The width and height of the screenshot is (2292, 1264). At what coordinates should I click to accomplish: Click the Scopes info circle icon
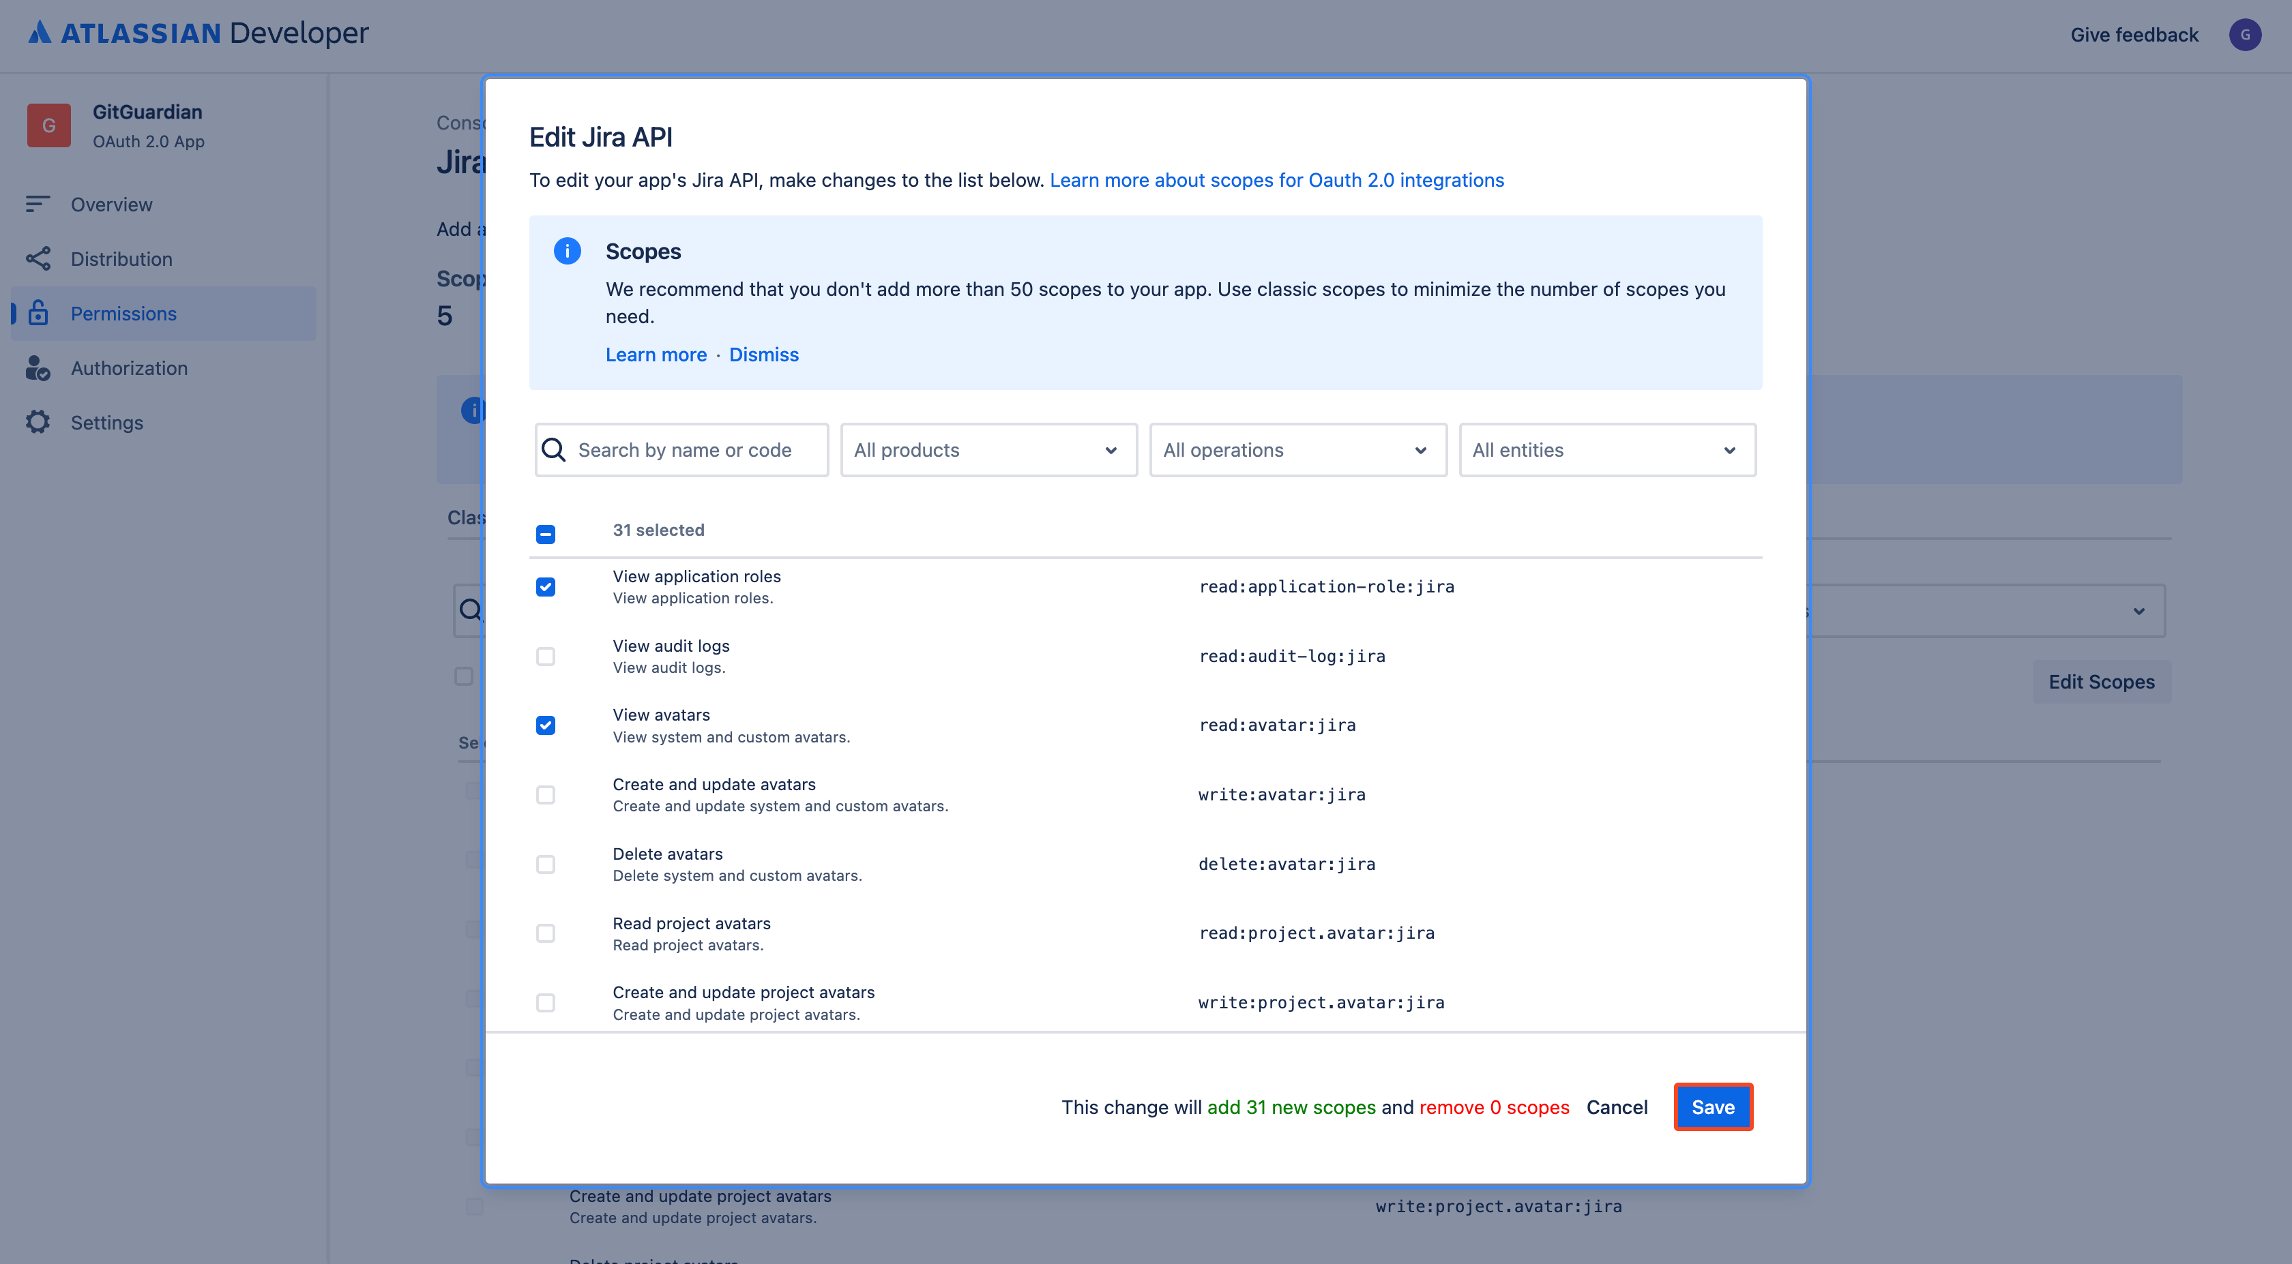(567, 252)
